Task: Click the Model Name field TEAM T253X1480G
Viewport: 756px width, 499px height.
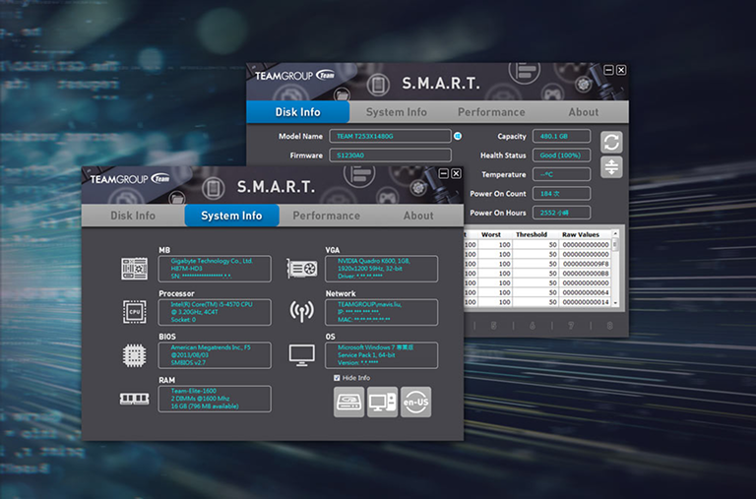Action: pyautogui.click(x=390, y=136)
